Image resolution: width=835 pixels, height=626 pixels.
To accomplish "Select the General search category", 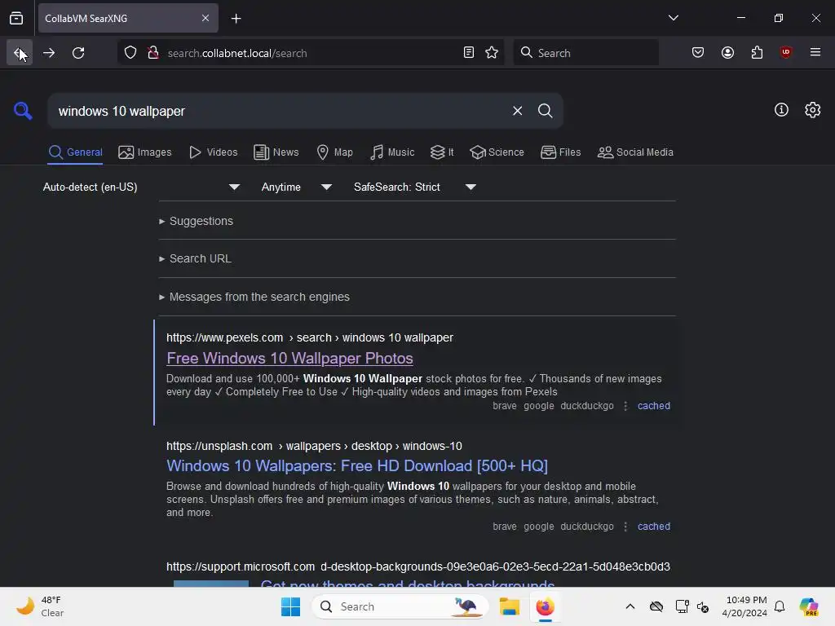I will tap(75, 152).
